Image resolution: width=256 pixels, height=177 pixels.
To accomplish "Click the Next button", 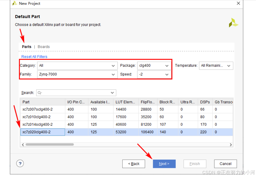I will [164, 164].
